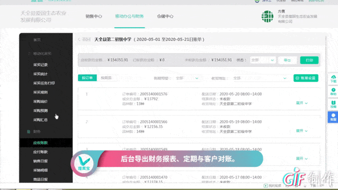Open 采买统计 in the sidebar
The image size is (338, 190).
click(x=41, y=74)
